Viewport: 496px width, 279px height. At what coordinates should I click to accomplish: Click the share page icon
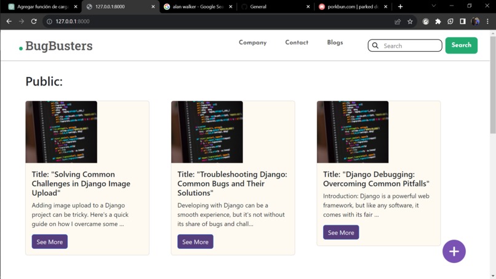pos(398,21)
